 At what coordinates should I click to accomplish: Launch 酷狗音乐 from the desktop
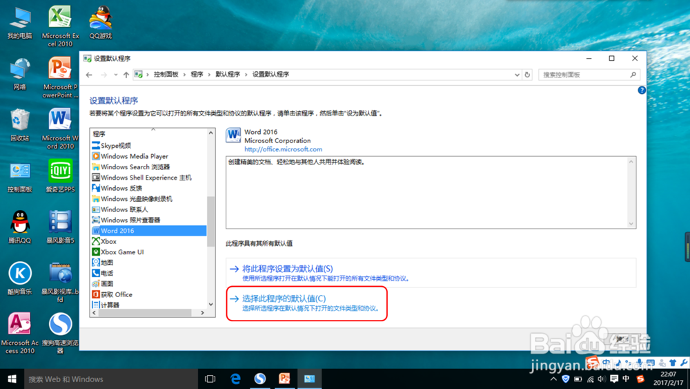tap(20, 278)
